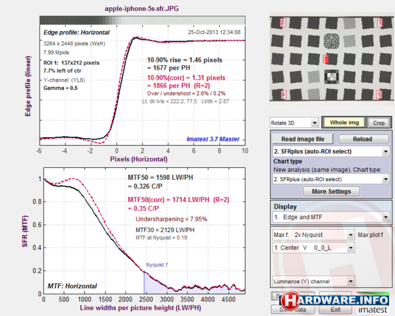
Task: Click the Edge profile: Horizontal label
Action: point(76,32)
